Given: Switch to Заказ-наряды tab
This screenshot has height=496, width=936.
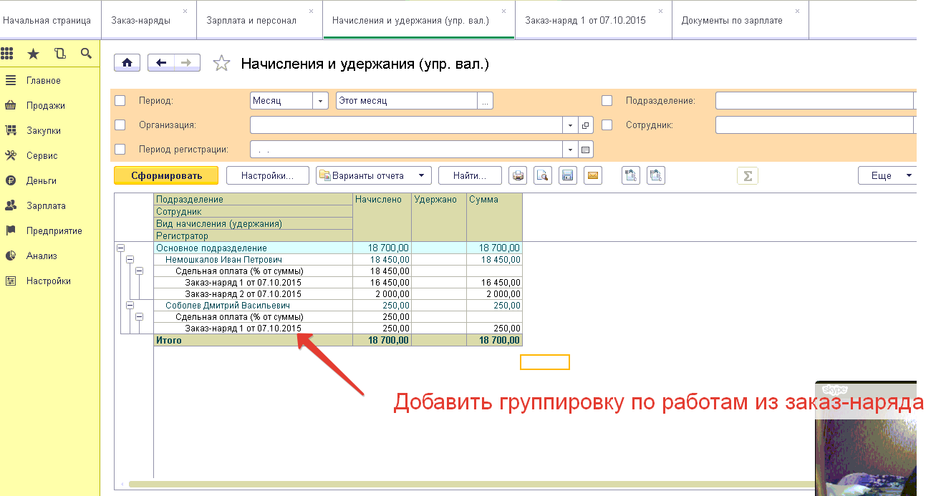Looking at the screenshot, I should tap(141, 20).
